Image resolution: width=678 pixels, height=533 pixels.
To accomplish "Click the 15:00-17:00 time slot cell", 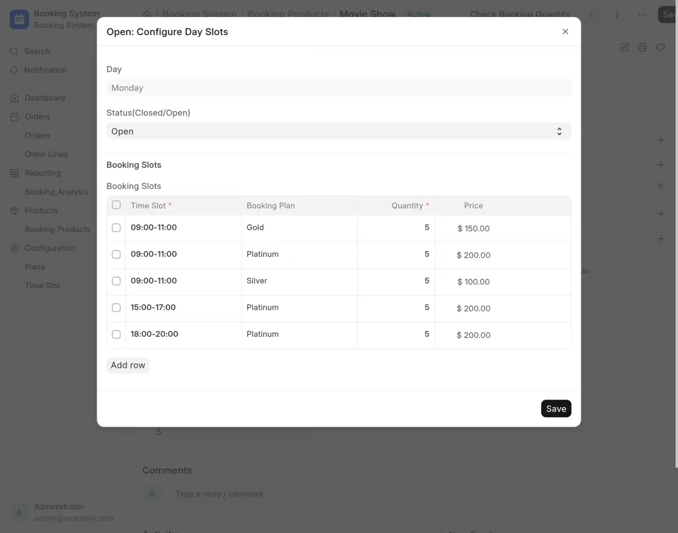I will 184,307.
